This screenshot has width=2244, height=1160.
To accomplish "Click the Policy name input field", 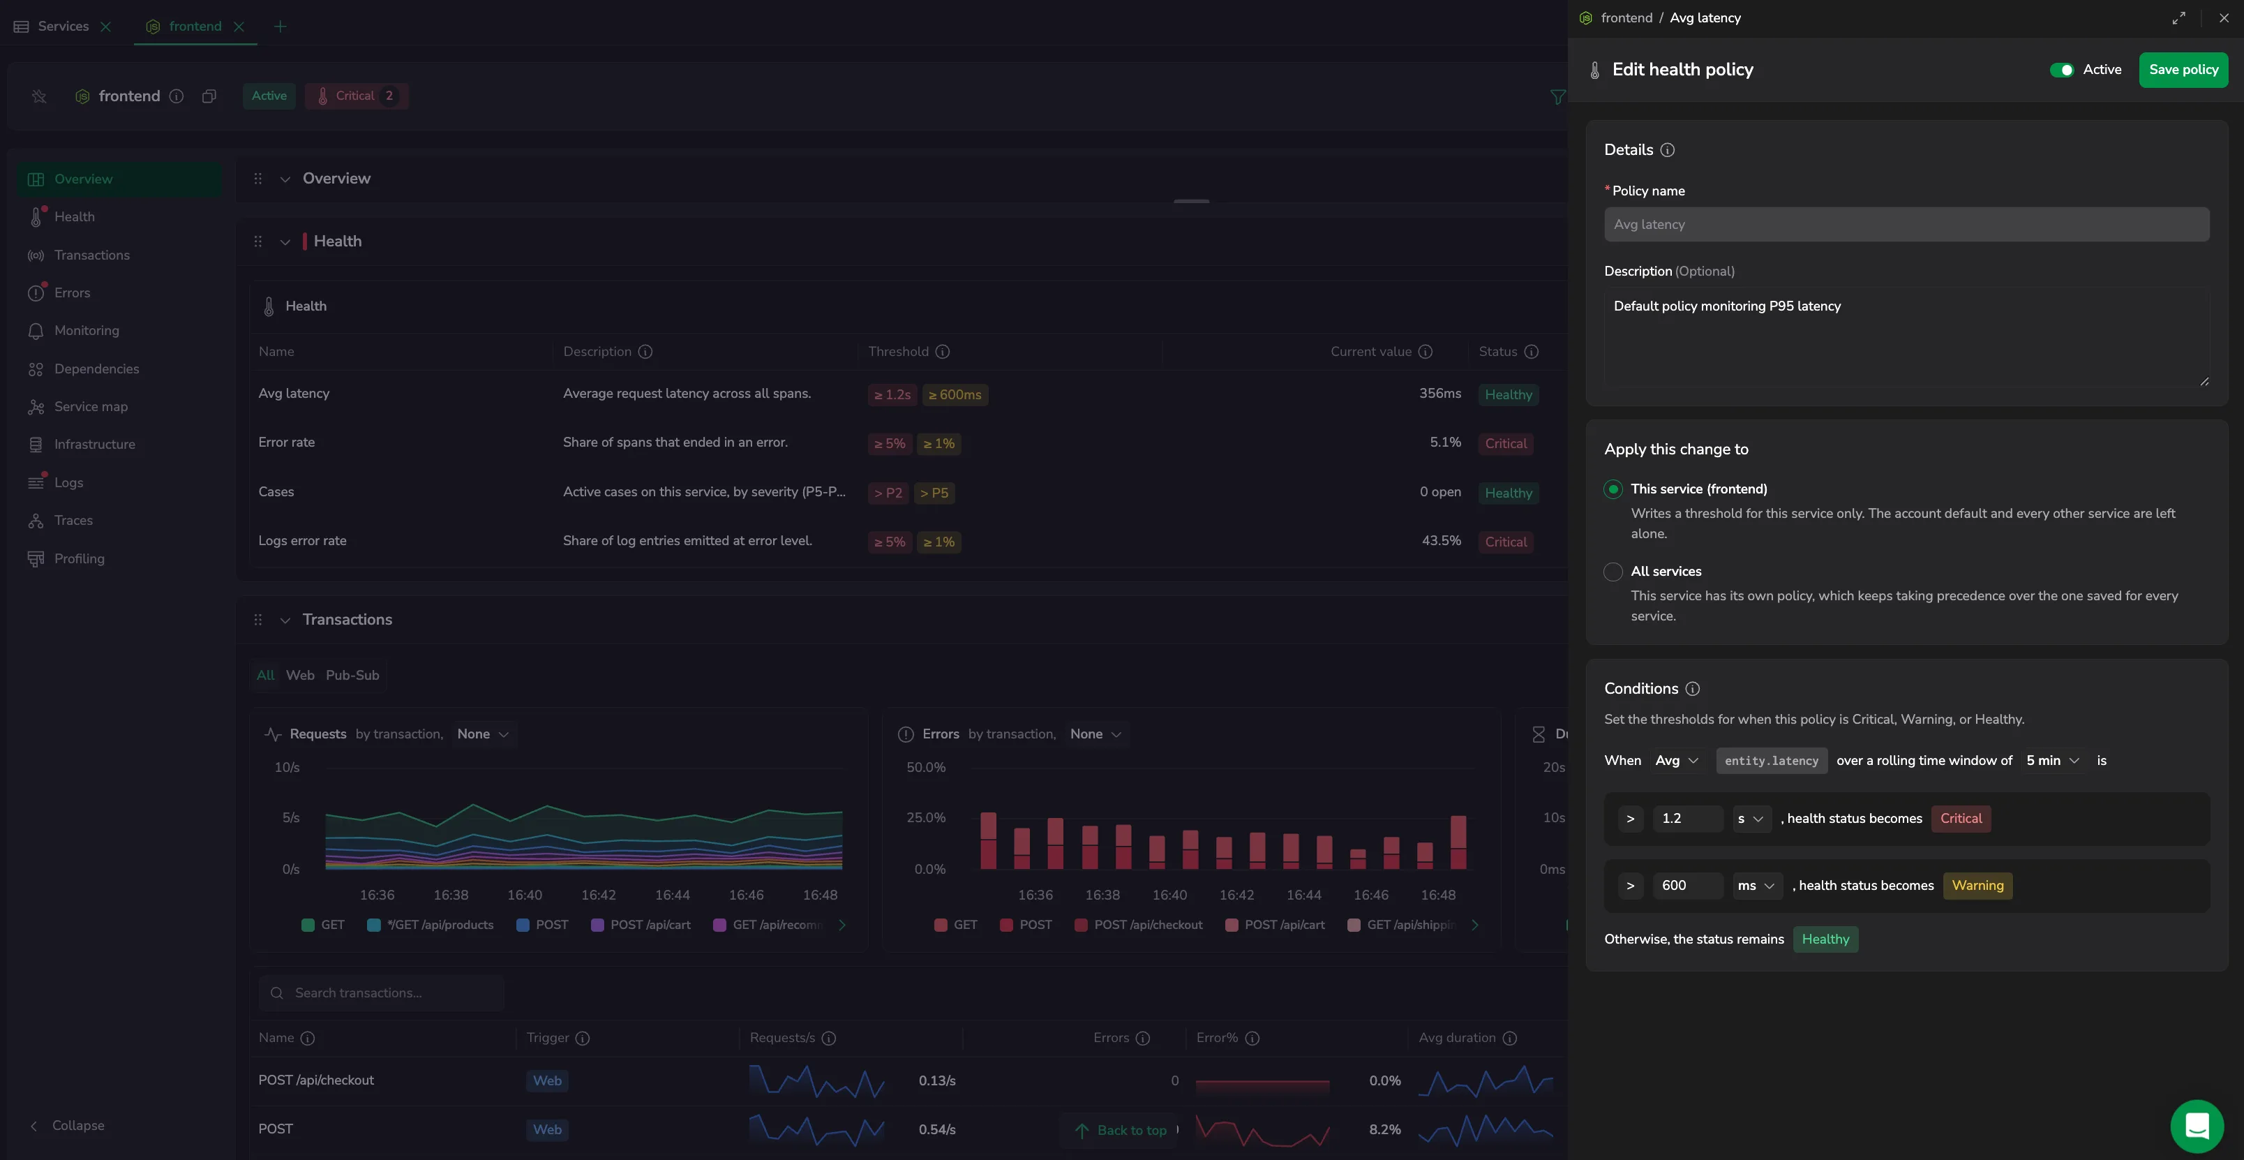I will [x=1906, y=224].
